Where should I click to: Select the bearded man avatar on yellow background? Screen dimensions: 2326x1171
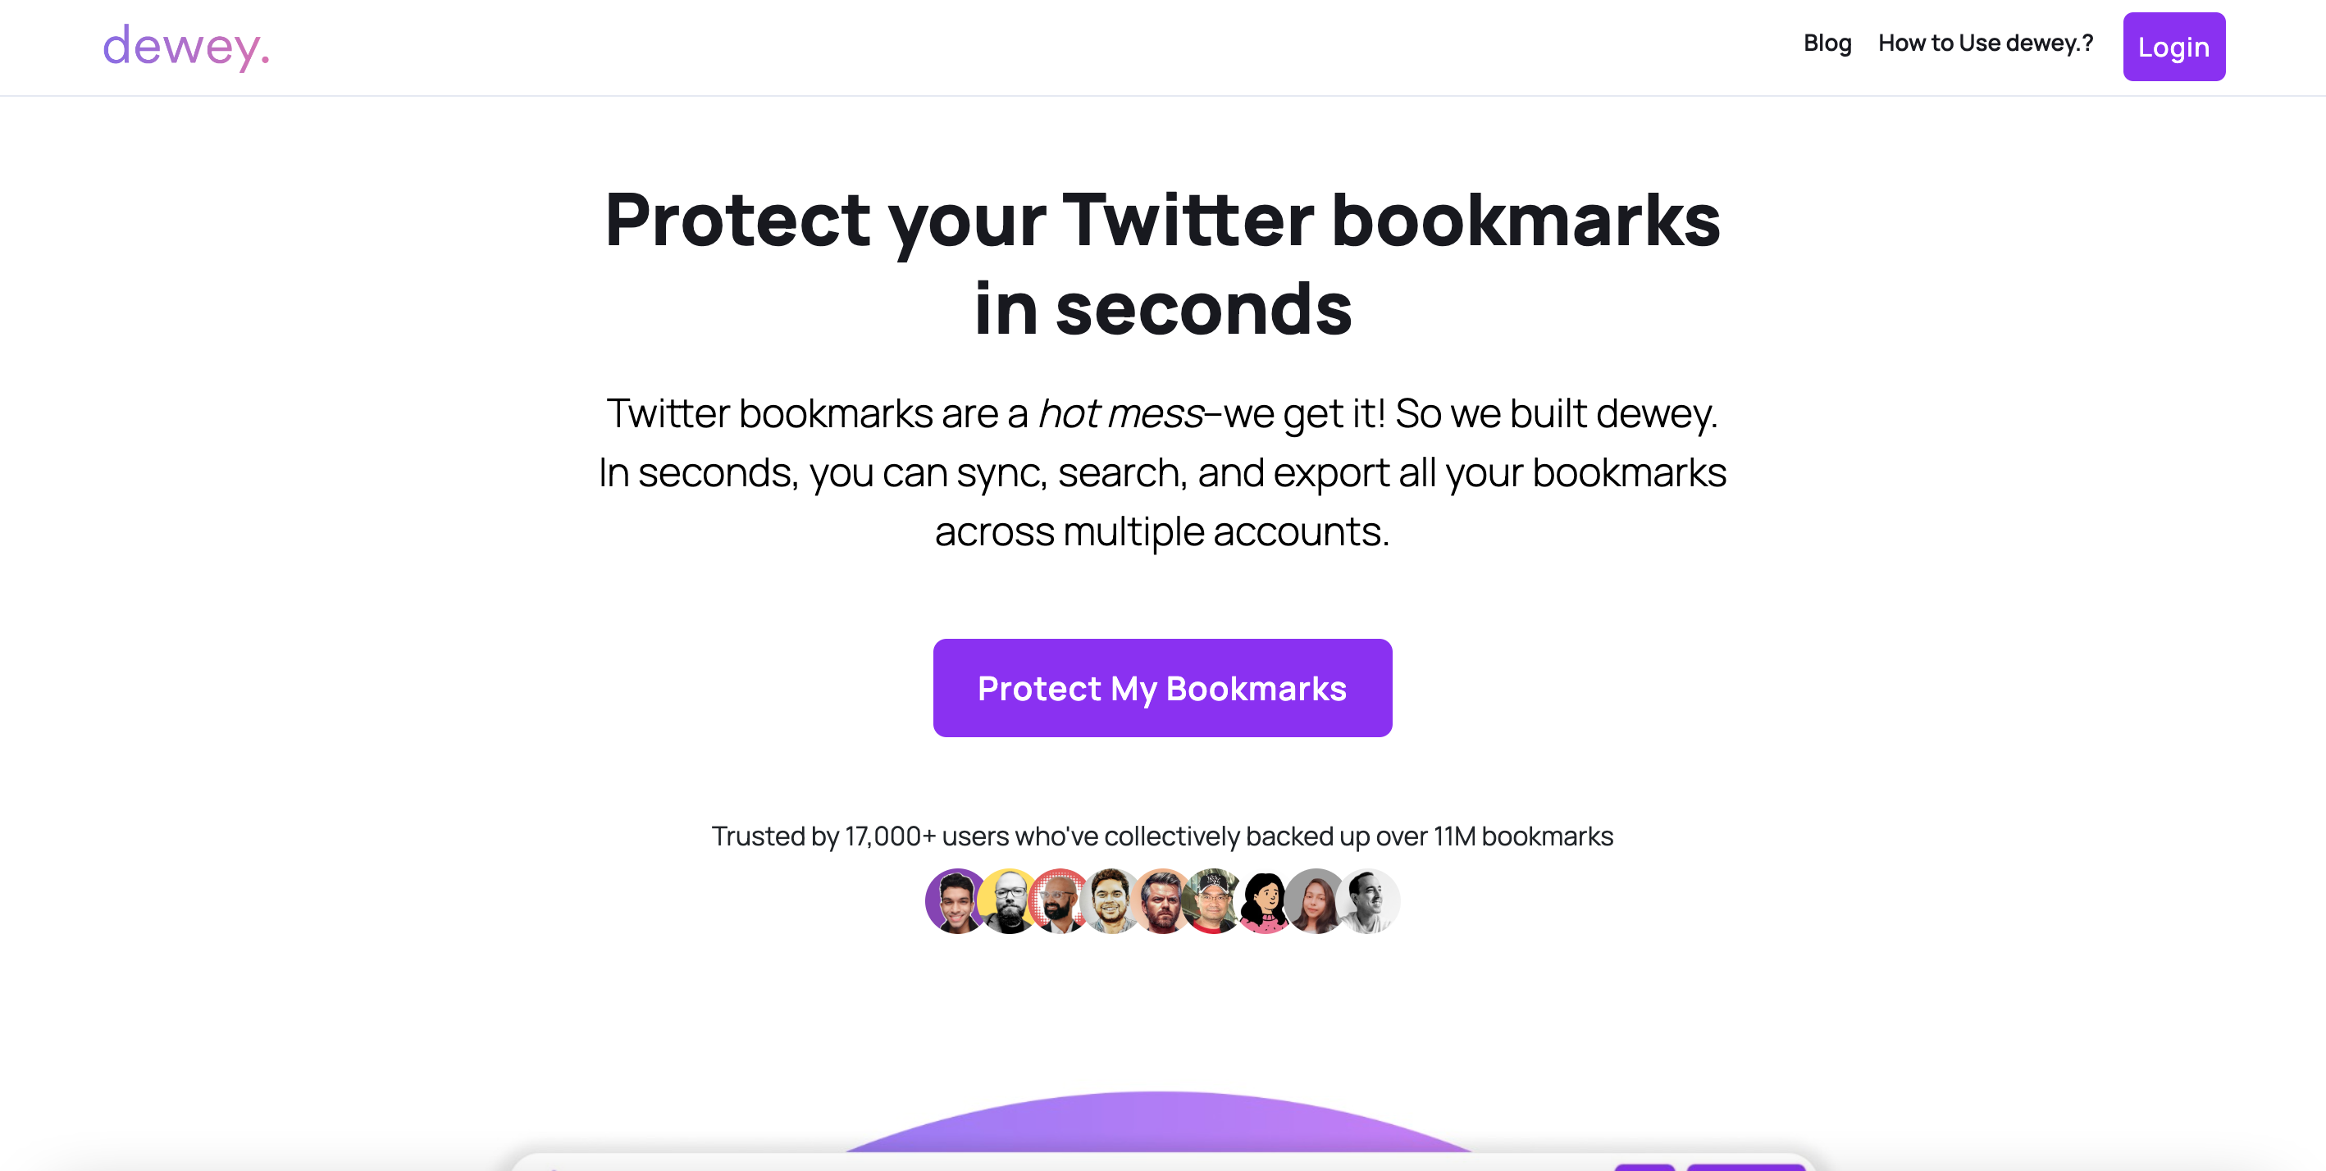tap(1008, 901)
